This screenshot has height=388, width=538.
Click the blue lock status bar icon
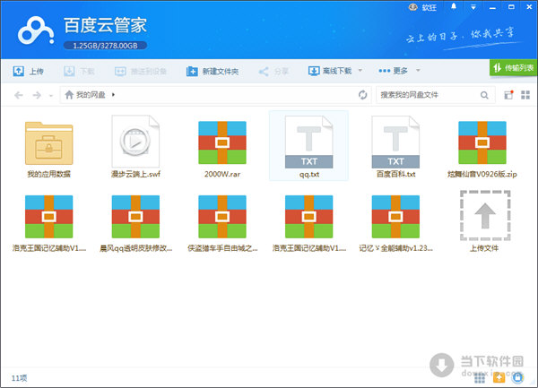point(517,378)
